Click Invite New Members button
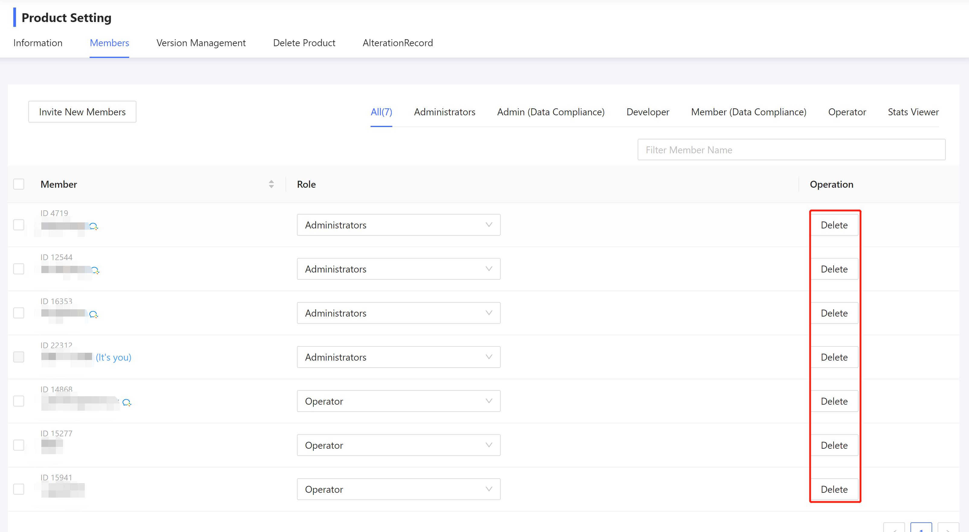 [82, 112]
